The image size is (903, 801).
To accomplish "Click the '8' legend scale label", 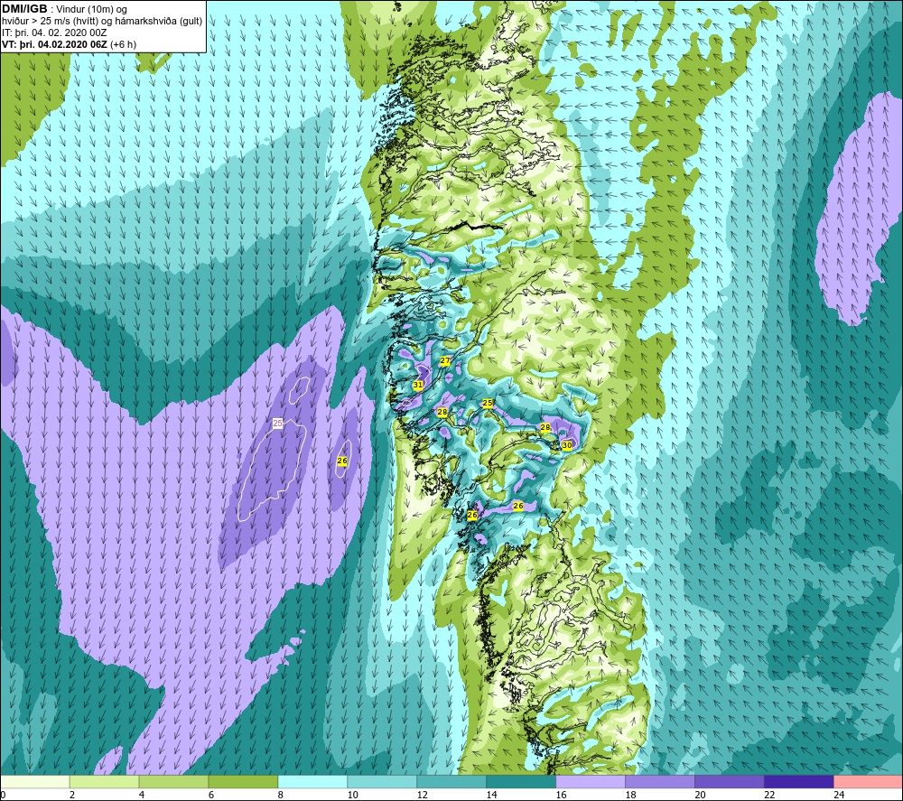I will pyautogui.click(x=281, y=795).
